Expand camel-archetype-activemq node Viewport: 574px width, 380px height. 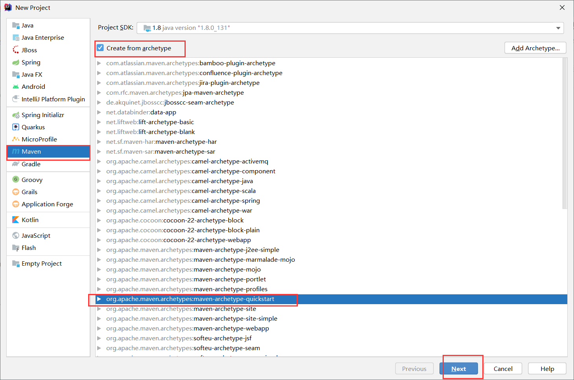click(99, 162)
